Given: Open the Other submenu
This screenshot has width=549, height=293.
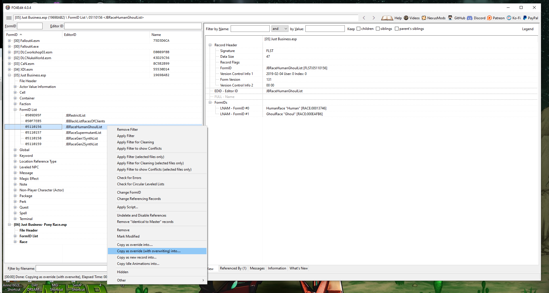Looking at the screenshot, I should pos(157,280).
